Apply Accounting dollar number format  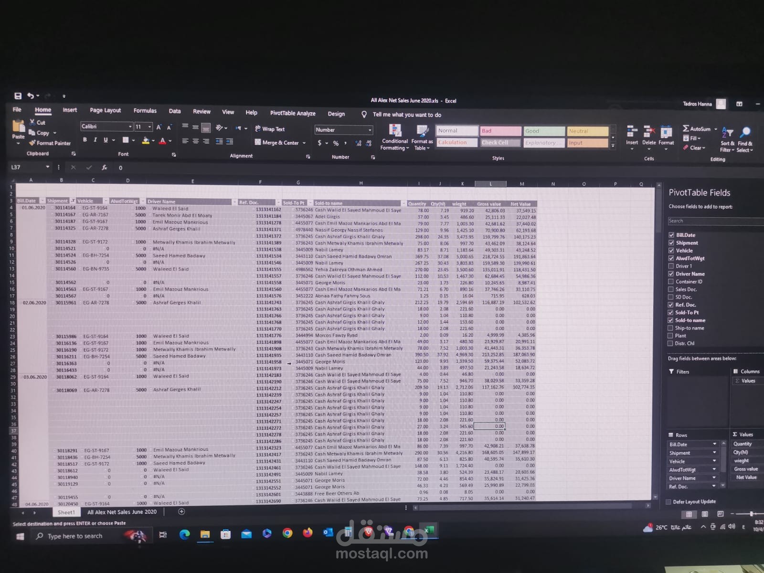(319, 143)
